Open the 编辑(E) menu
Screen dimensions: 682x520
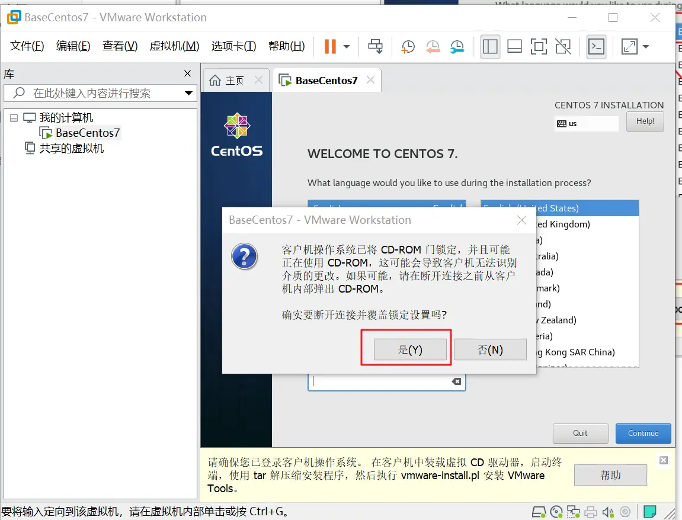(x=73, y=46)
